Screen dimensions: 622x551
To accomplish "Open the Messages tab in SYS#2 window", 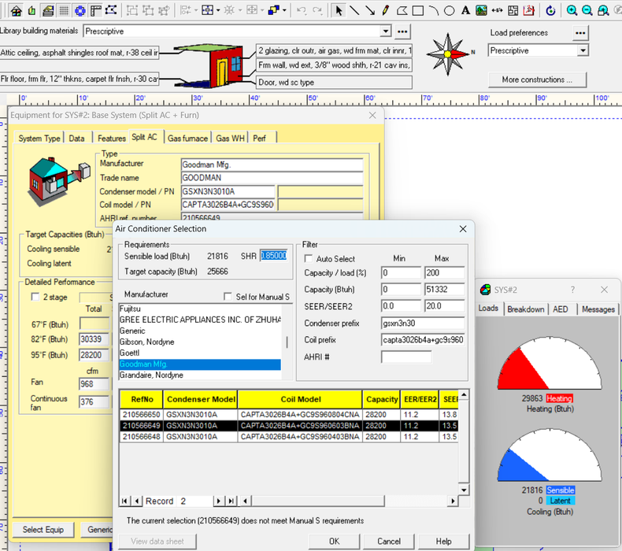I will click(x=598, y=309).
